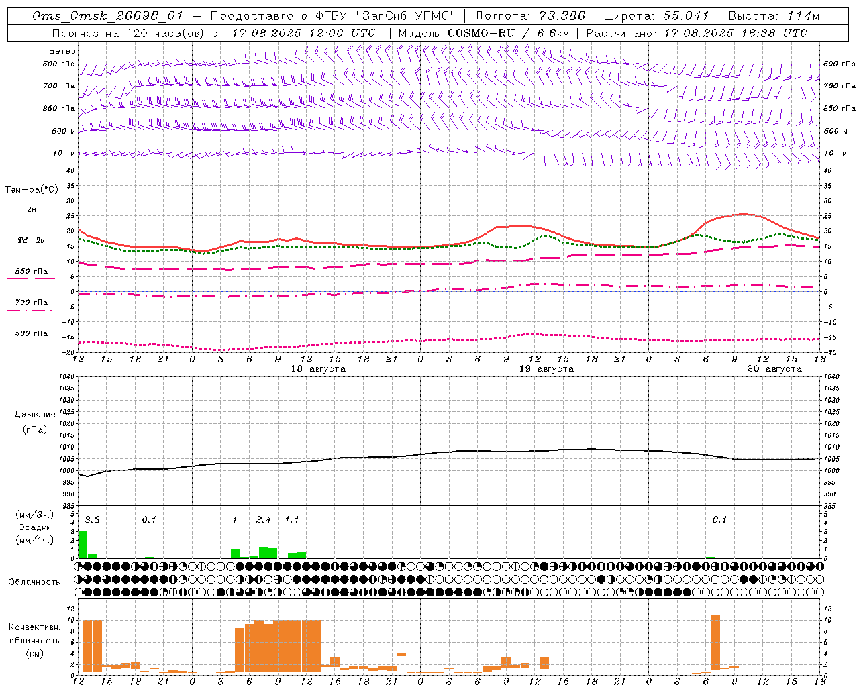Click the 0.1 precipitation label above 20 August
Image resolution: width=859 pixels, height=687 pixels.
(719, 520)
